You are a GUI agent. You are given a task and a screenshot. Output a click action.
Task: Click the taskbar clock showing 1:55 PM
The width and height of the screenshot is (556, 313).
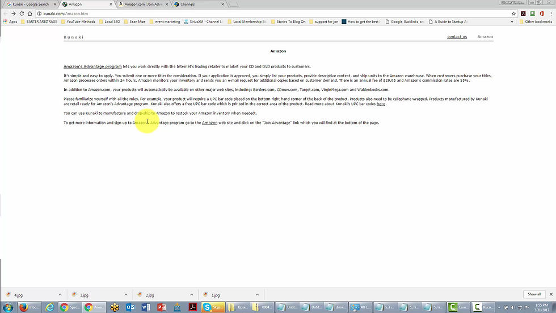click(x=541, y=307)
